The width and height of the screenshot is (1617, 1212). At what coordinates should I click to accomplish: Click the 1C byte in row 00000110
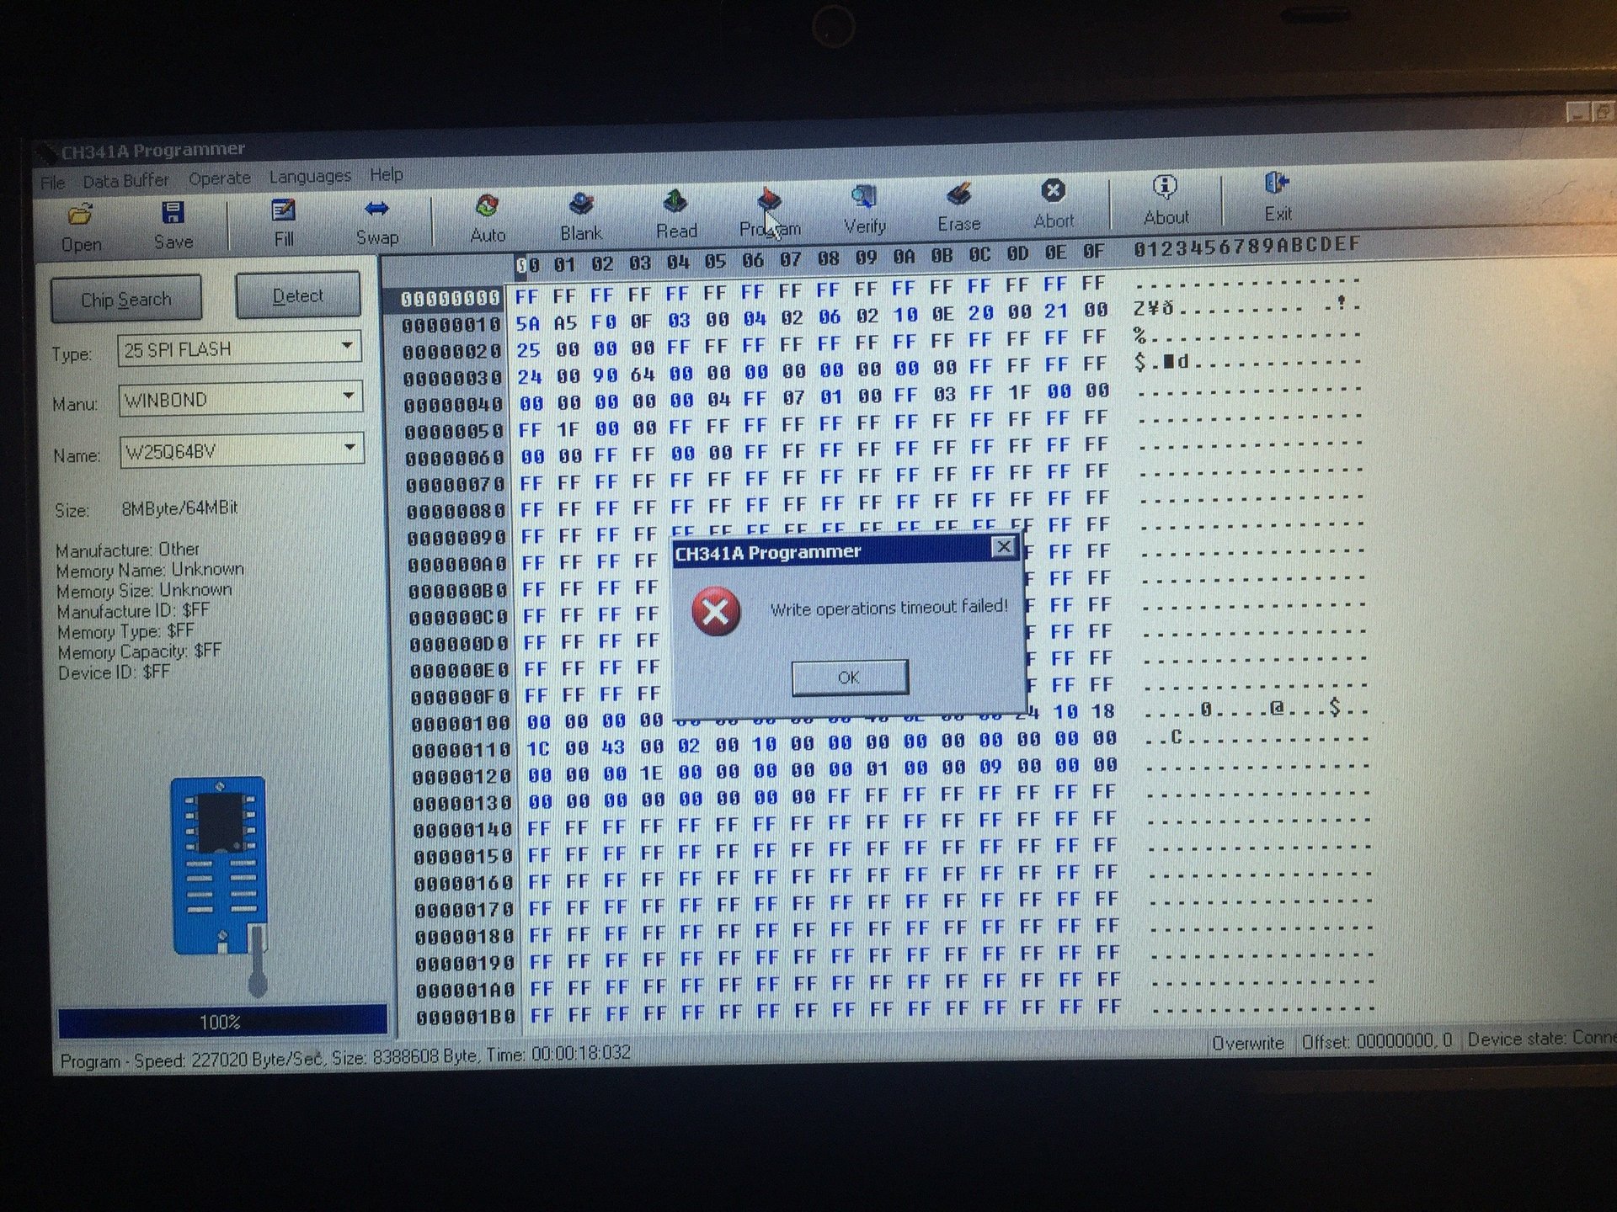pyautogui.click(x=538, y=748)
